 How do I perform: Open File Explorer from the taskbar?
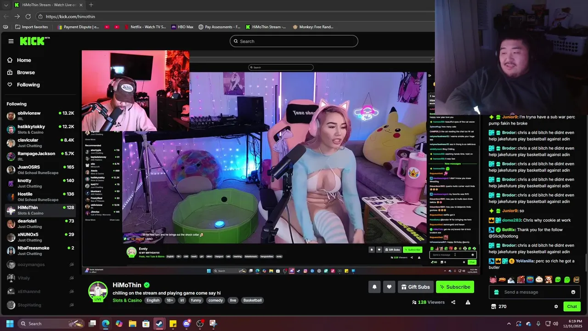pyautogui.click(x=132, y=324)
